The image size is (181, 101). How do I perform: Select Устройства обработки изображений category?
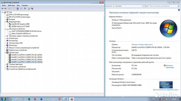point(23,69)
